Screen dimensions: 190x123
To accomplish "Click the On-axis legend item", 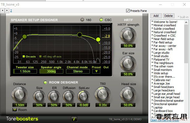I will tap(29, 56).
